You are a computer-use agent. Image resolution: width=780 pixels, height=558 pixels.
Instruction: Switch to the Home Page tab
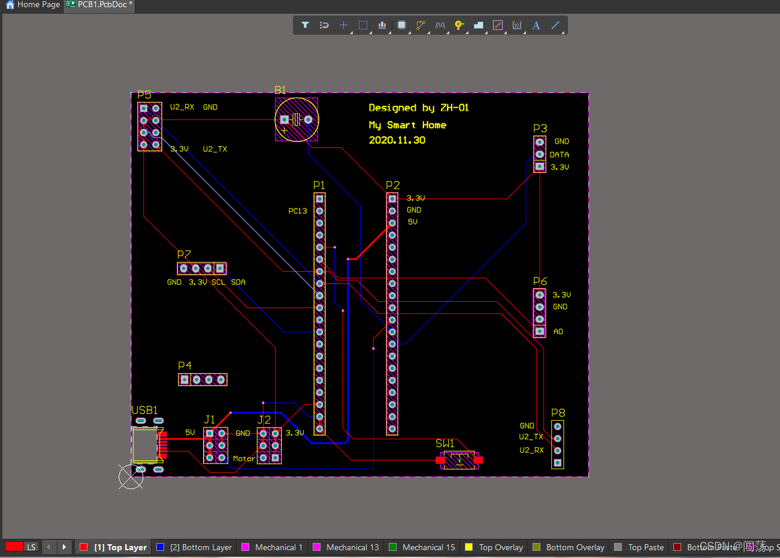[x=33, y=5]
